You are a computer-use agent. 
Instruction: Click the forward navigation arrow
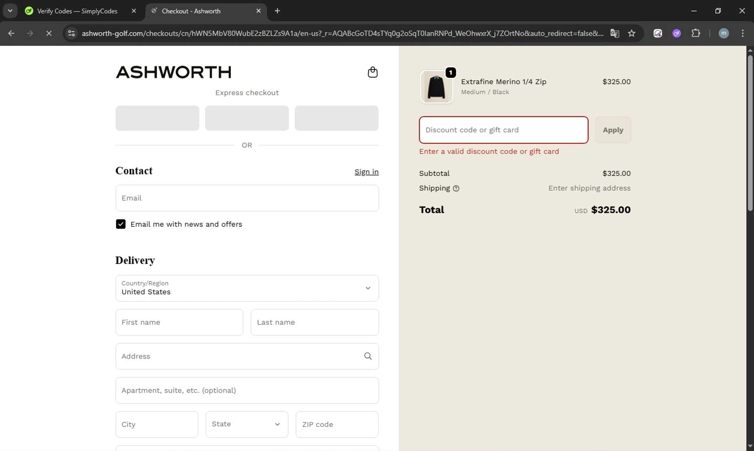pyautogui.click(x=30, y=33)
